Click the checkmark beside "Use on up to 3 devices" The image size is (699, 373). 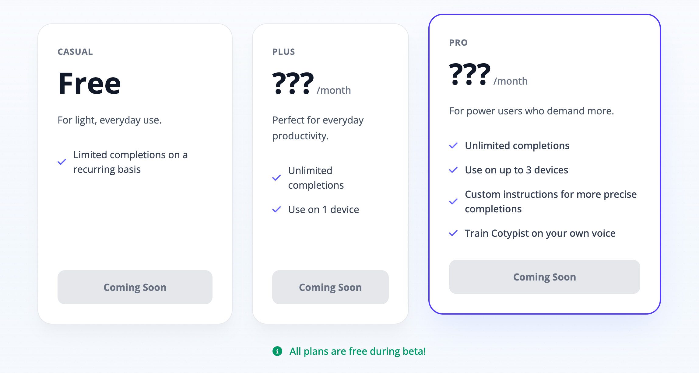pyautogui.click(x=453, y=170)
